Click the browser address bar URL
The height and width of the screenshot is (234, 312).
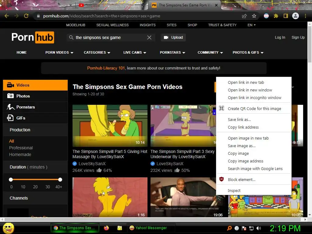tap(101, 16)
